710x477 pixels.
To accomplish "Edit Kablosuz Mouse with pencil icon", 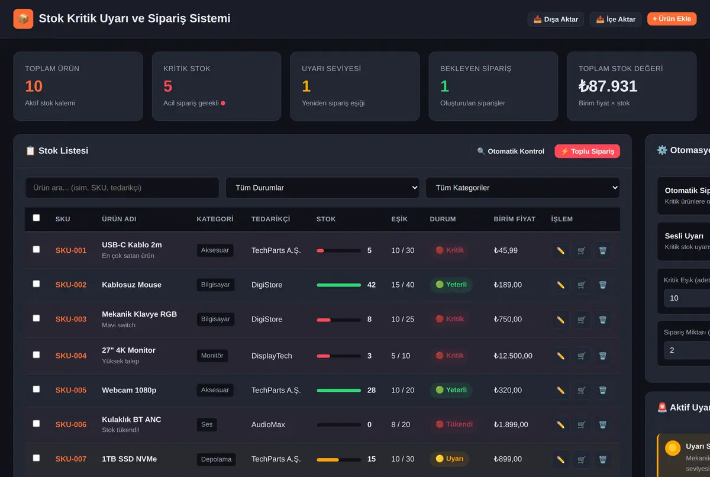I will coord(560,285).
